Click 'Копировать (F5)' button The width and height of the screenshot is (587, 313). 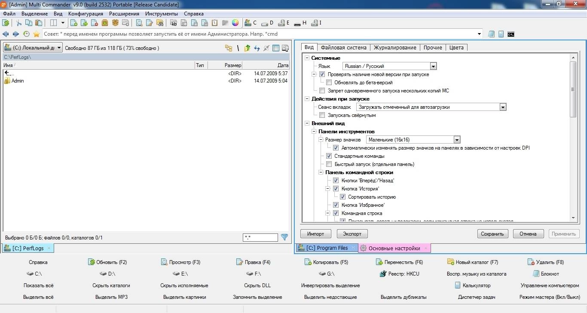coord(327,262)
